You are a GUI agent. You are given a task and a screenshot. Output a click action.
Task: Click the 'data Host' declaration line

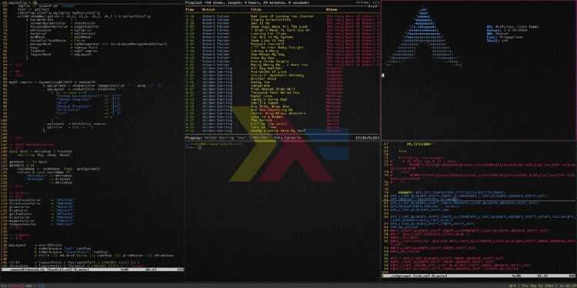(41, 151)
